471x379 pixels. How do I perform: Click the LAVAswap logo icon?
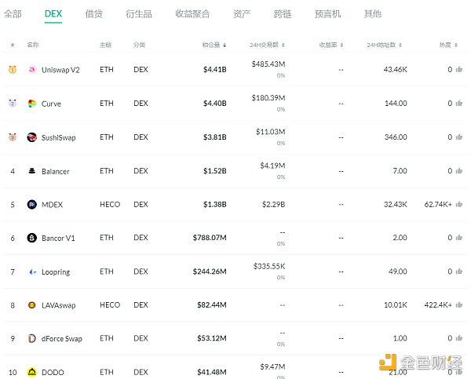pyautogui.click(x=32, y=305)
